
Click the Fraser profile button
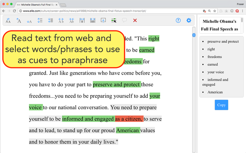click(x=240, y=4)
